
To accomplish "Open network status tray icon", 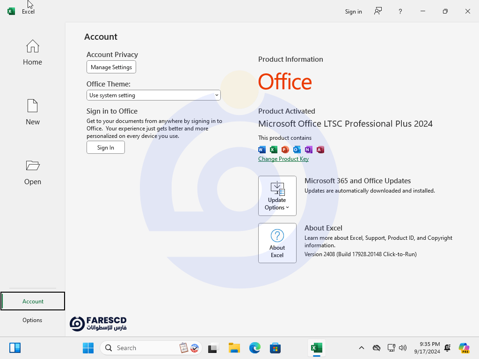I will 392,348.
